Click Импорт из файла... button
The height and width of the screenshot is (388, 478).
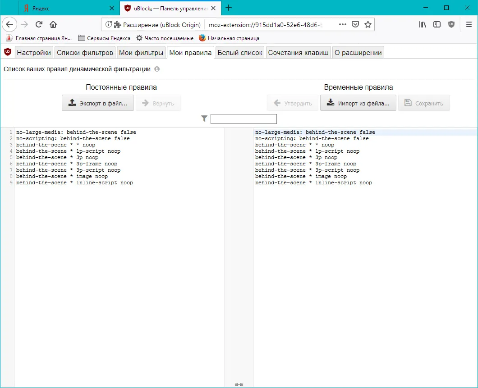358,103
